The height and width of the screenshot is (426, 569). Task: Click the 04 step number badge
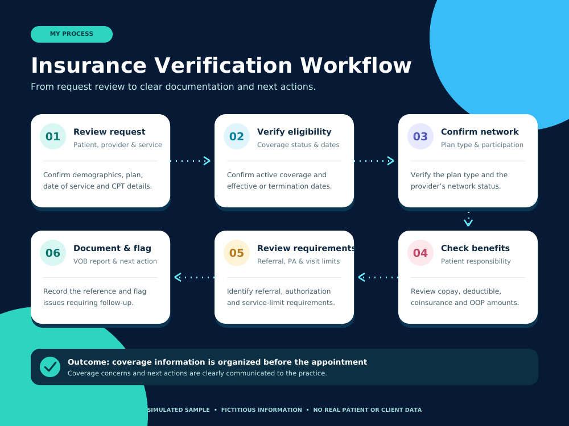pos(420,253)
